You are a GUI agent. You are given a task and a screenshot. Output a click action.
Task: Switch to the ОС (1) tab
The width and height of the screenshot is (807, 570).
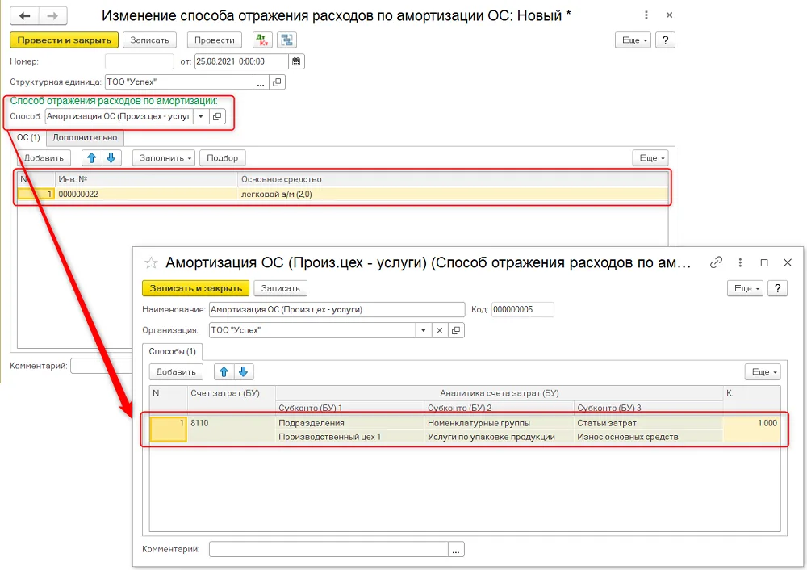(28, 137)
